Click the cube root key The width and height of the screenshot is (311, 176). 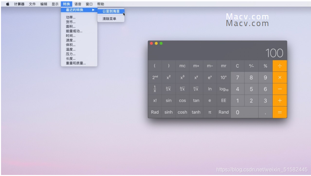pyautogui.click(x=182, y=89)
